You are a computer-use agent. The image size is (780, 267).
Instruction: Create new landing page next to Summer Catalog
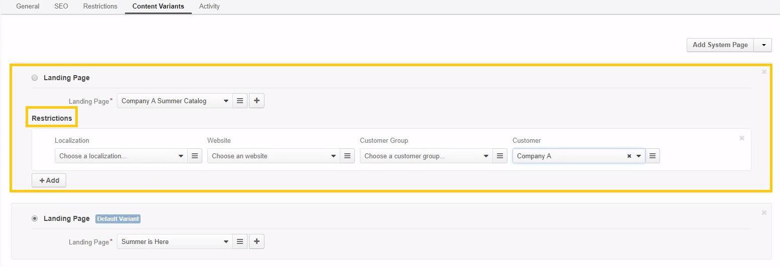pyautogui.click(x=256, y=101)
